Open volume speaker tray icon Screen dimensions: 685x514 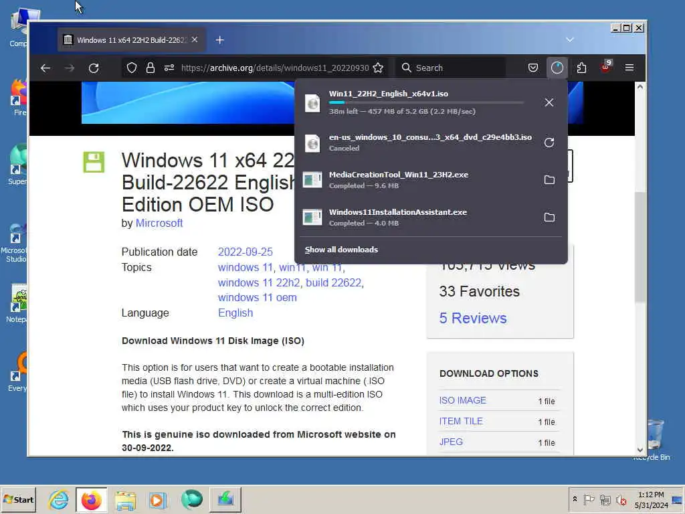pos(621,499)
